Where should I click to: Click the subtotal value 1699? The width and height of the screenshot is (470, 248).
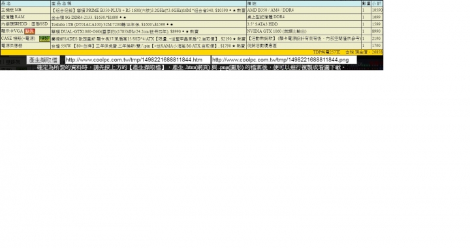coord(376,17)
